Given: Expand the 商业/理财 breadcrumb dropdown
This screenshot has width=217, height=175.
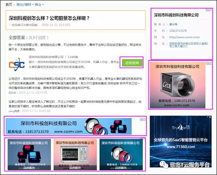Looking at the screenshot, I should tap(33, 5).
